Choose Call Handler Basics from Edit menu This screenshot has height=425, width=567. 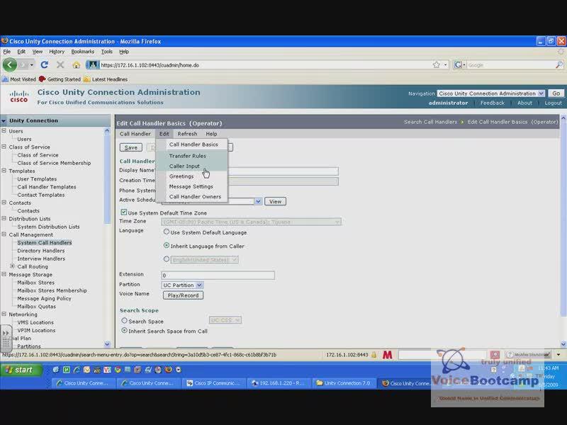[193, 144]
